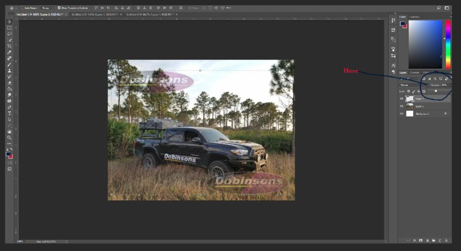Open the Normal blend mode dropdown

413,85
